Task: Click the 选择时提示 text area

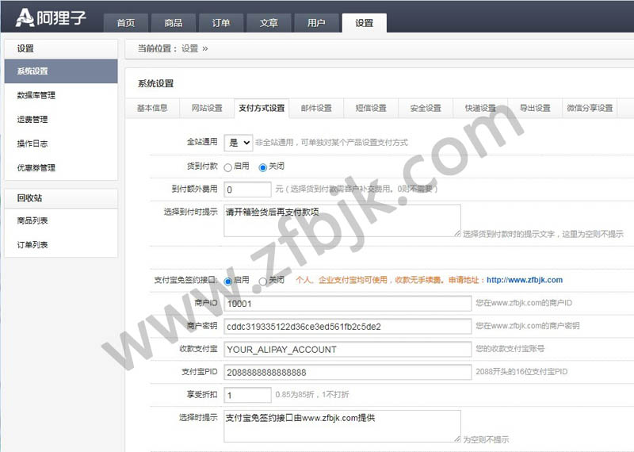Action: click(342, 426)
